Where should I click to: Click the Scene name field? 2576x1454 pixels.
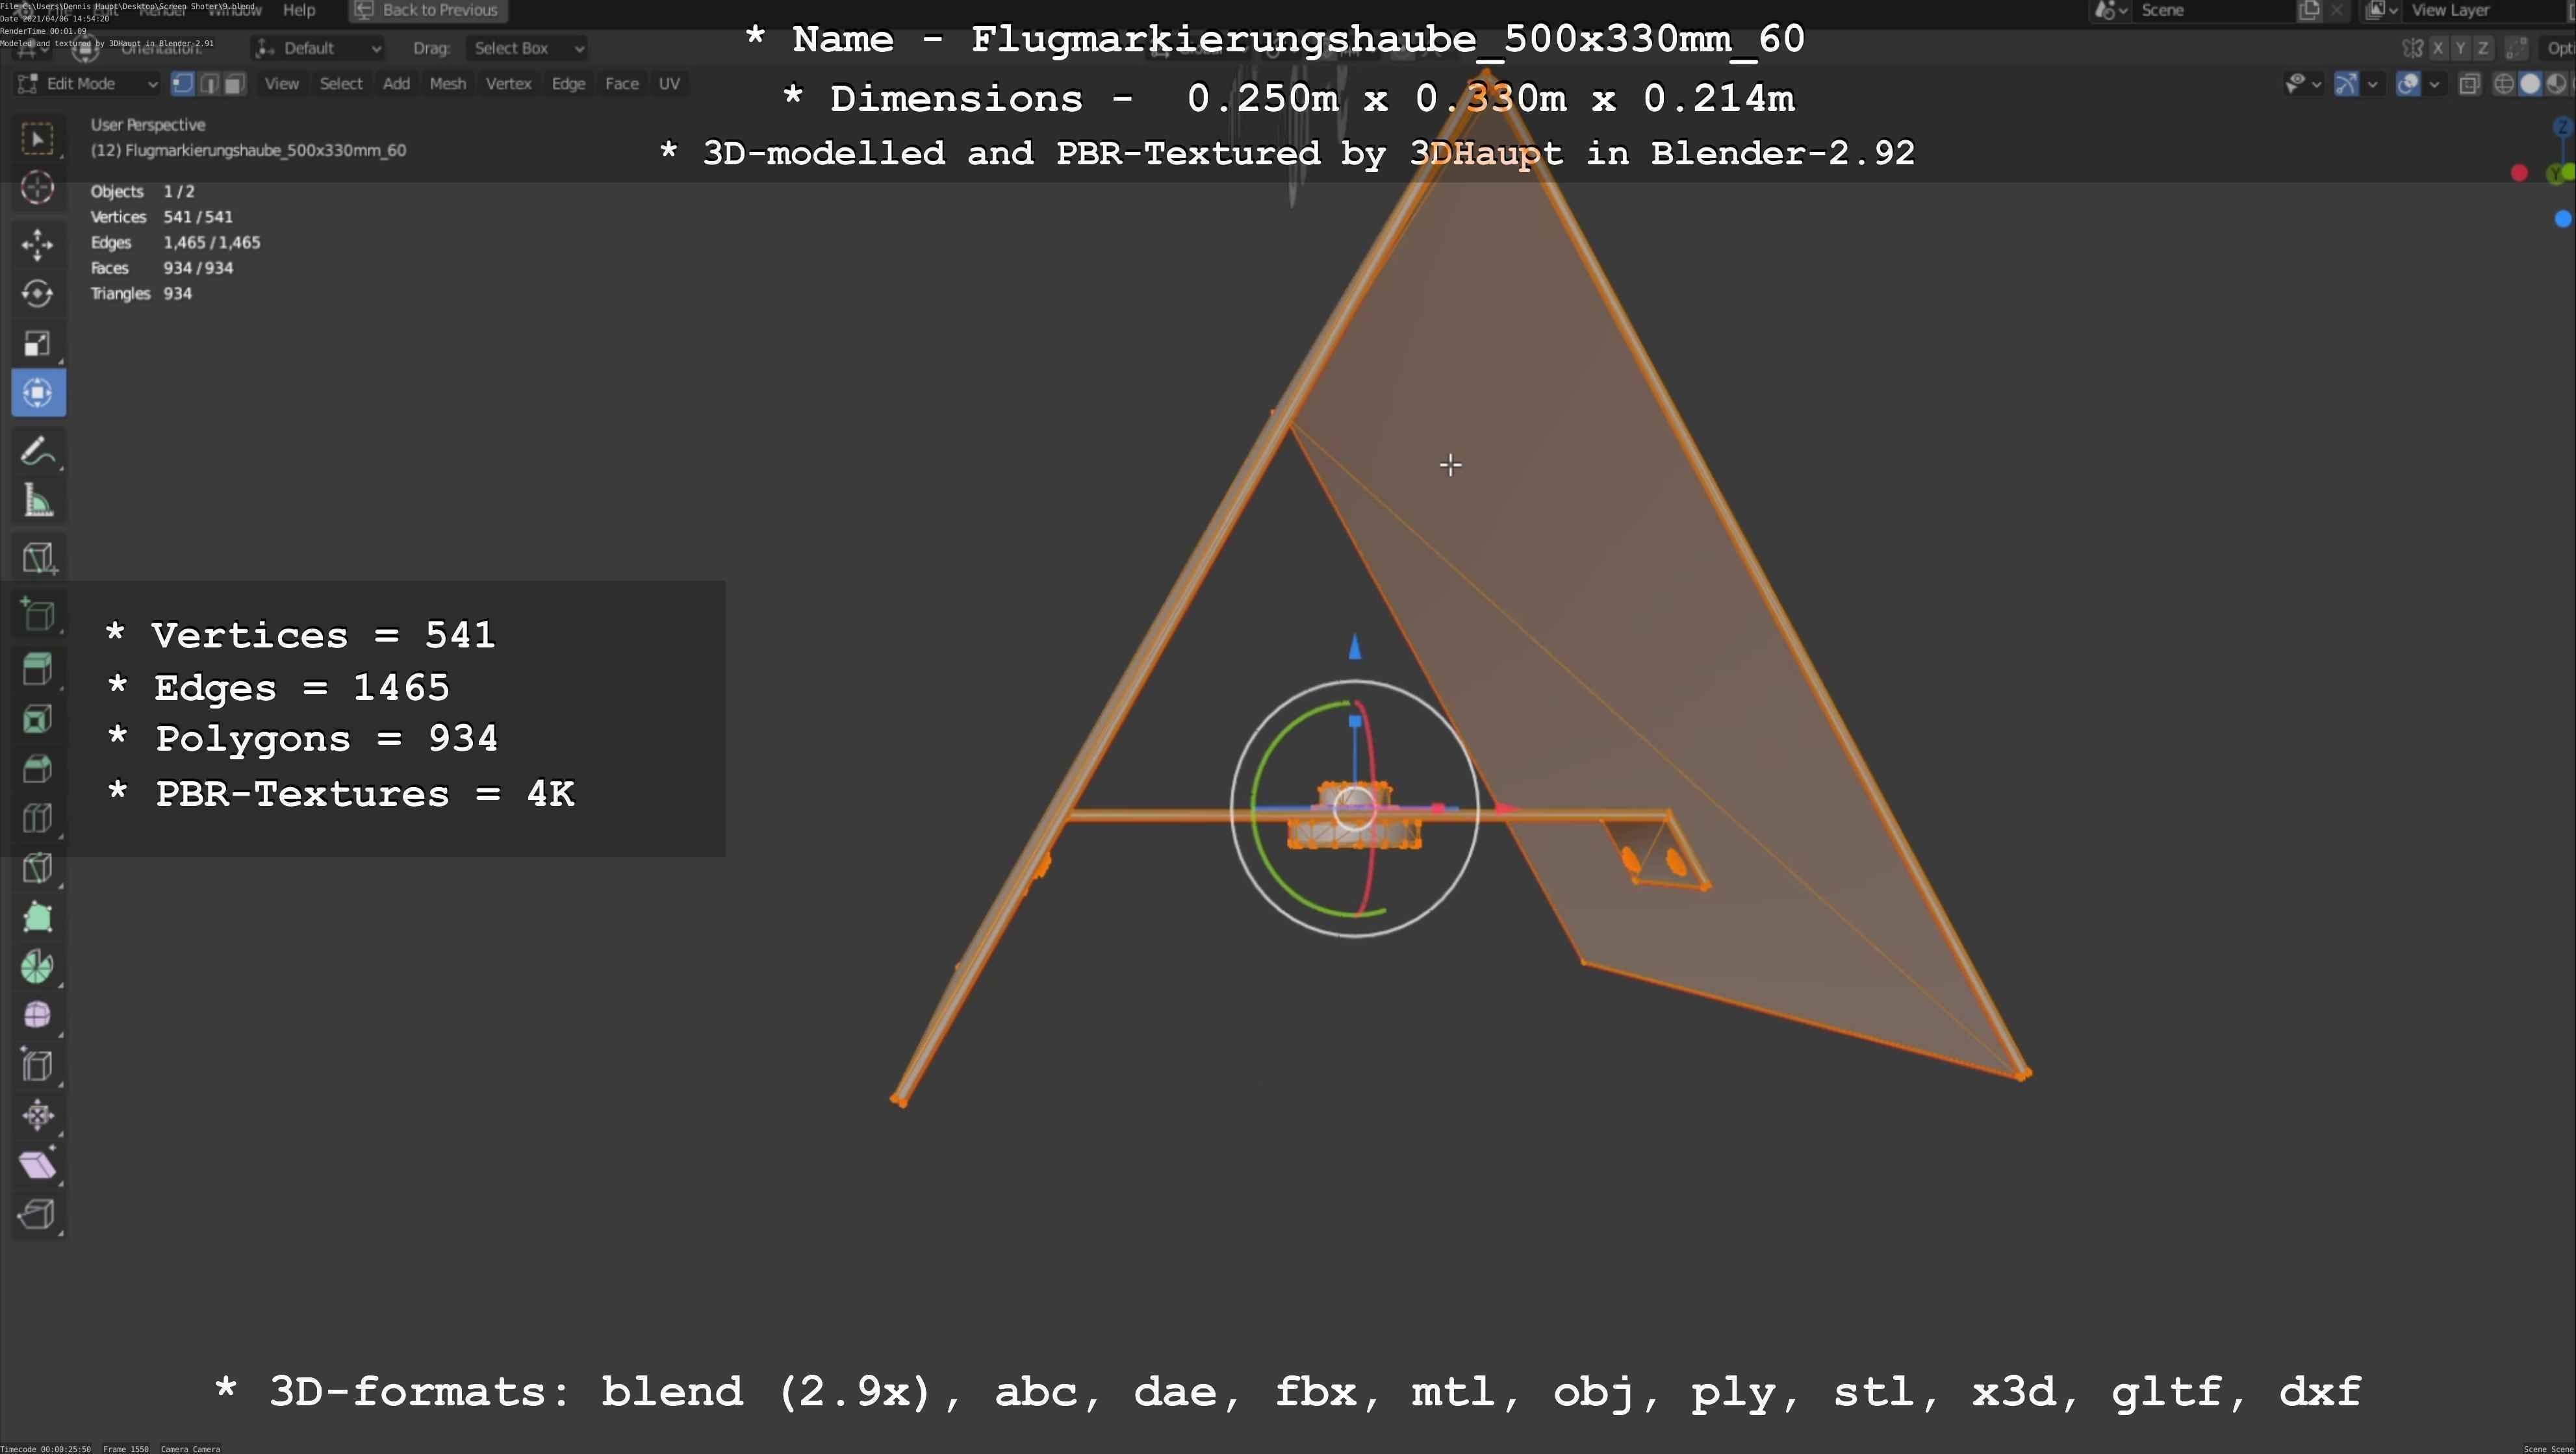coord(2214,10)
